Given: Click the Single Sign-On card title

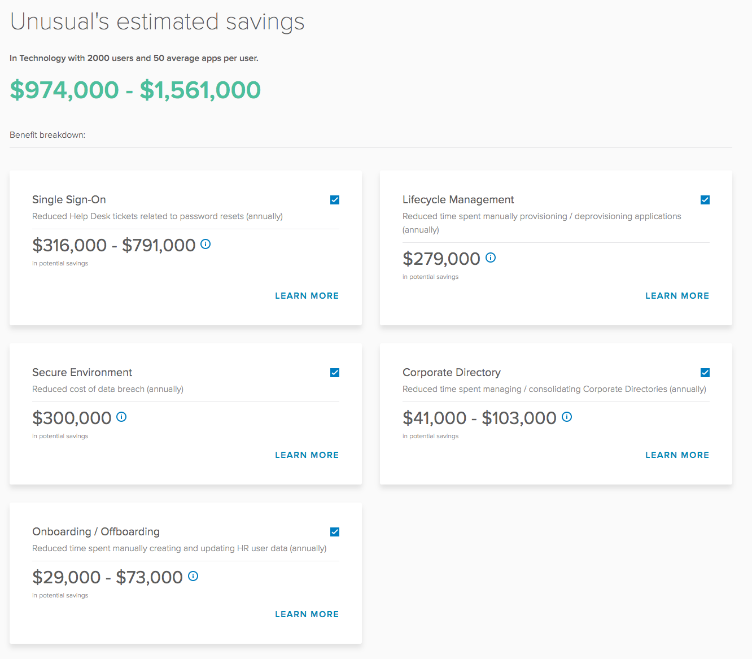Looking at the screenshot, I should 69,200.
